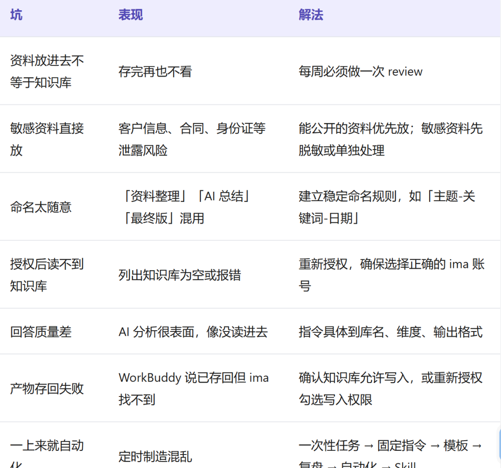Select the 回答质量差 row label

[41, 331]
